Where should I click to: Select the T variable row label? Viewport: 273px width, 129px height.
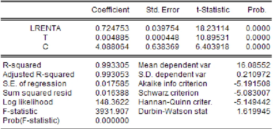(x=45, y=37)
